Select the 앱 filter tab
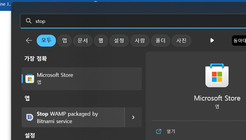 tap(65, 41)
